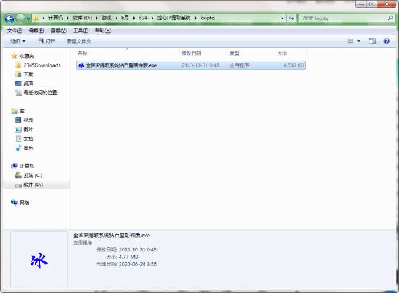
Task: Select file 全国IP提取系统钻石皇朝专版.exe in list
Action: [x=190, y=65]
